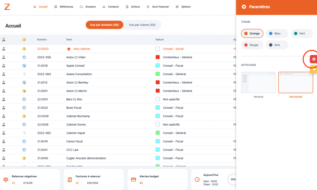The width and height of the screenshot is (317, 190).
Task: Click the yellow star favorites side tab
Action: coord(314,69)
